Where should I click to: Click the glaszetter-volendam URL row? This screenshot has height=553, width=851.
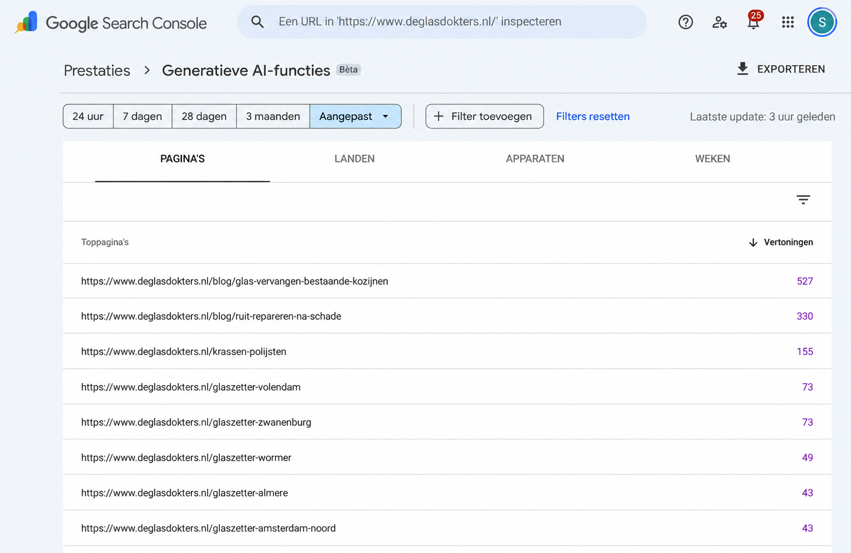tap(447, 387)
